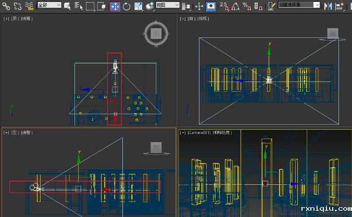
Task: Open Edit Named Selection Sets
Action: 272,6
